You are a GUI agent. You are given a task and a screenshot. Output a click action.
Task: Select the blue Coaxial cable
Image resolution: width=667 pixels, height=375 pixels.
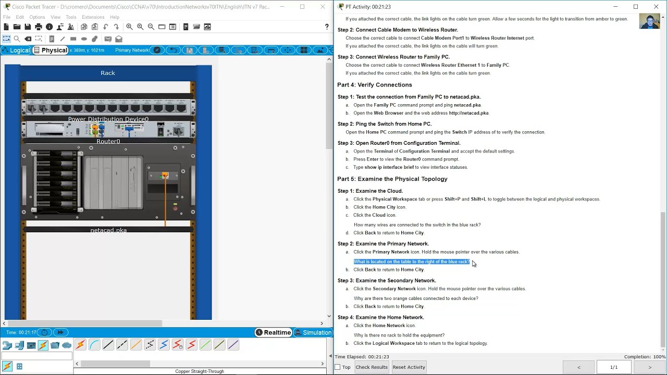164,345
